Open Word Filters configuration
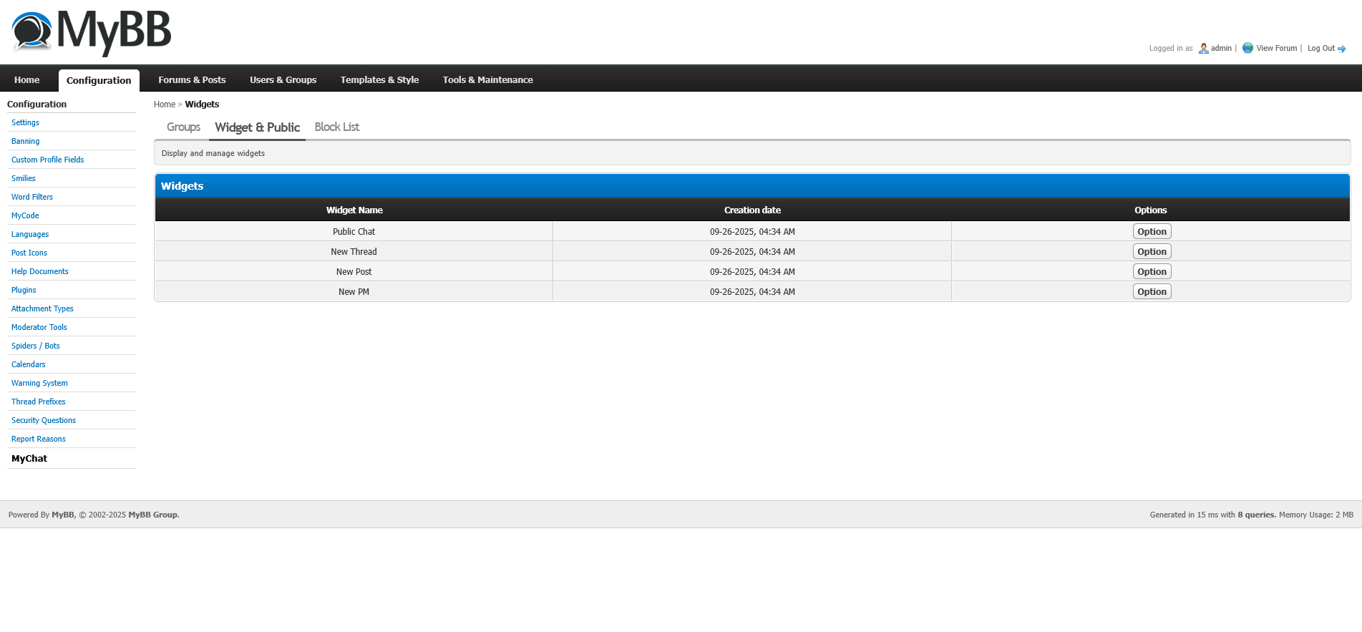The height and width of the screenshot is (632, 1362). click(x=32, y=198)
